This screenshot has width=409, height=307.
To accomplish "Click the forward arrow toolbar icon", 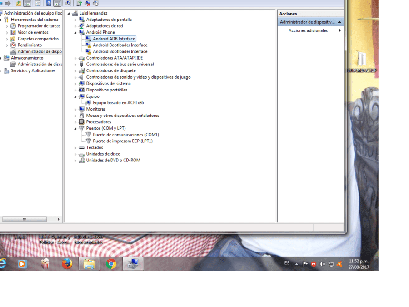I will coord(8,3).
